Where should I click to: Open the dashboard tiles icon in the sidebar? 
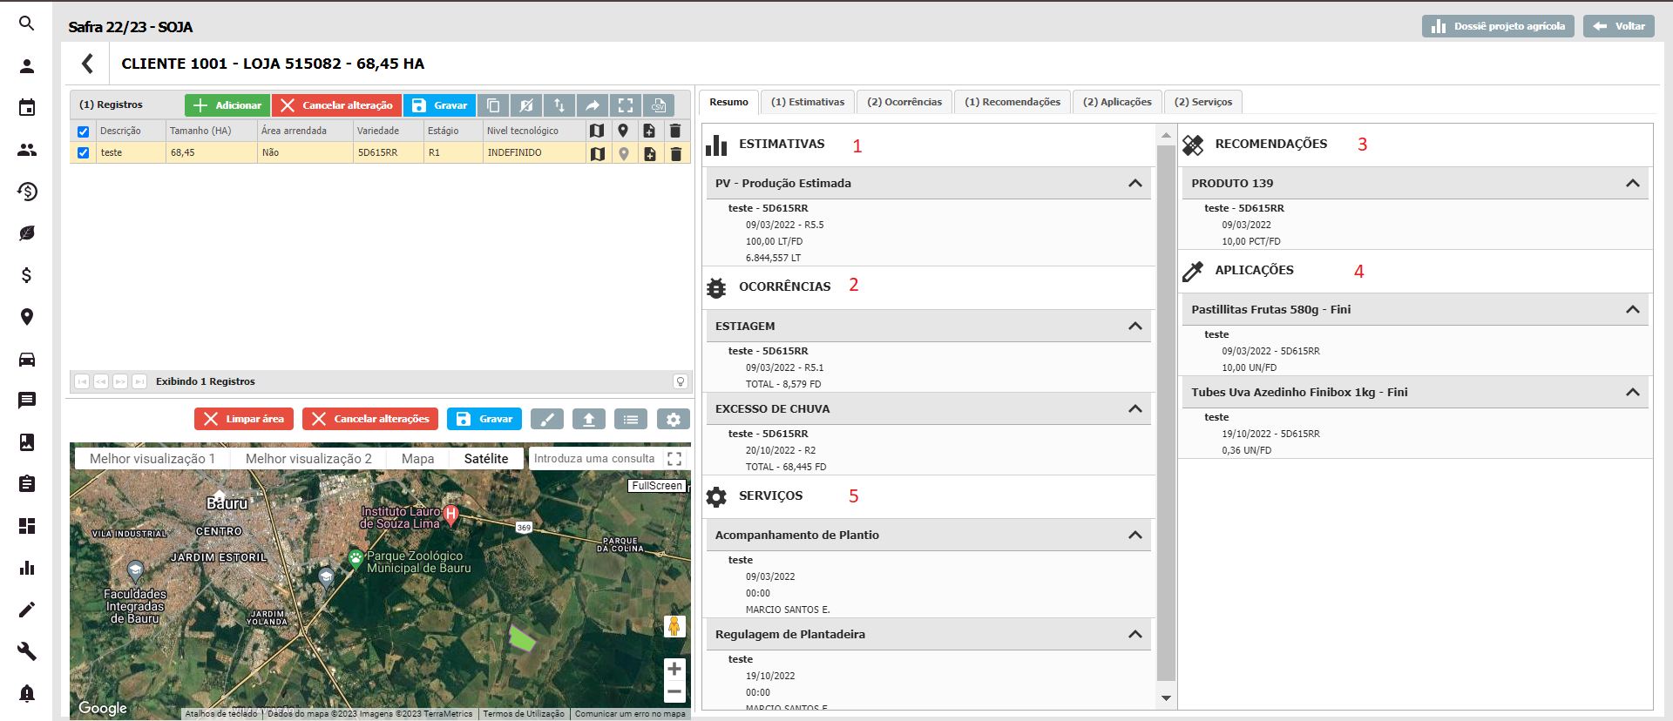[27, 526]
